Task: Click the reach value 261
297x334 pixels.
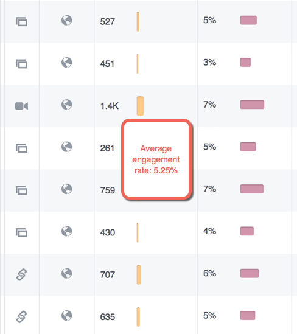Action: point(107,148)
